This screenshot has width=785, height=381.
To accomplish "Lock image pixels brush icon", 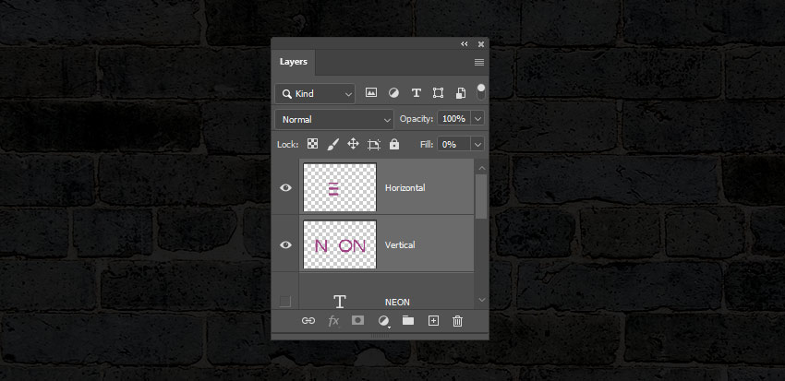I will 332,145.
